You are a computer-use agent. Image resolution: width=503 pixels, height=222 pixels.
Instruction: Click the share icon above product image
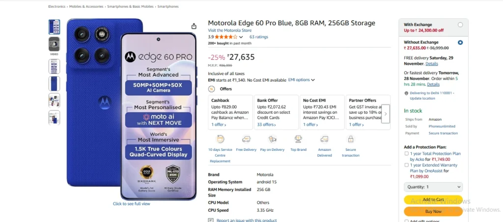[x=194, y=26]
